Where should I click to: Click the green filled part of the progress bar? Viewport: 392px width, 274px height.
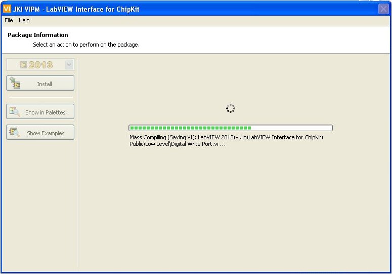(x=190, y=128)
